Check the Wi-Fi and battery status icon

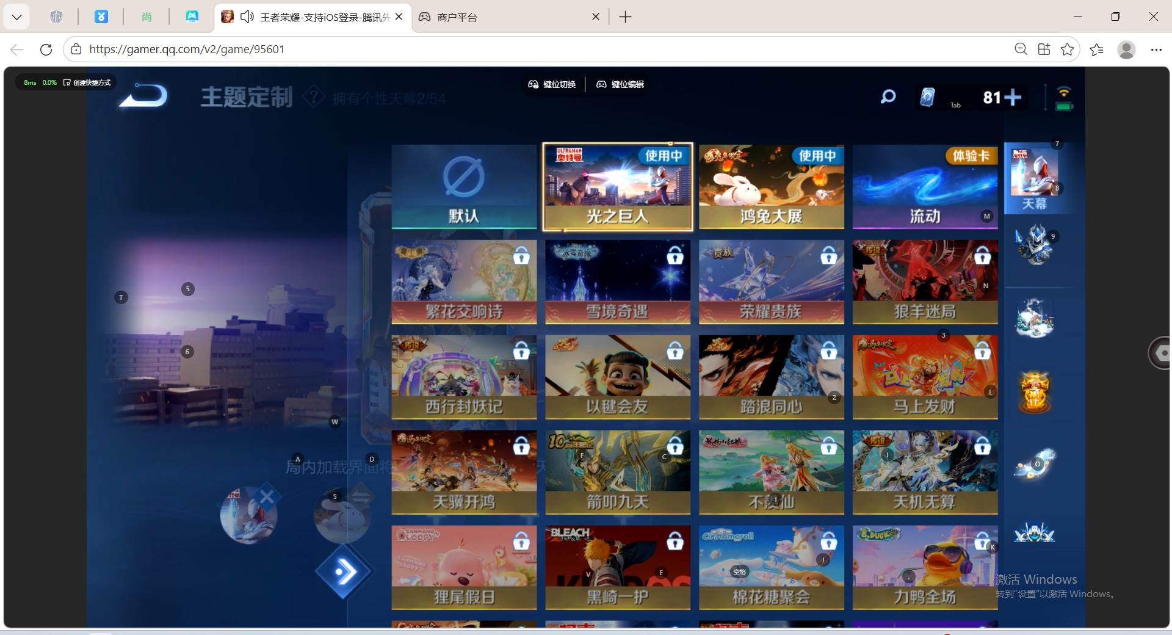[x=1064, y=98]
